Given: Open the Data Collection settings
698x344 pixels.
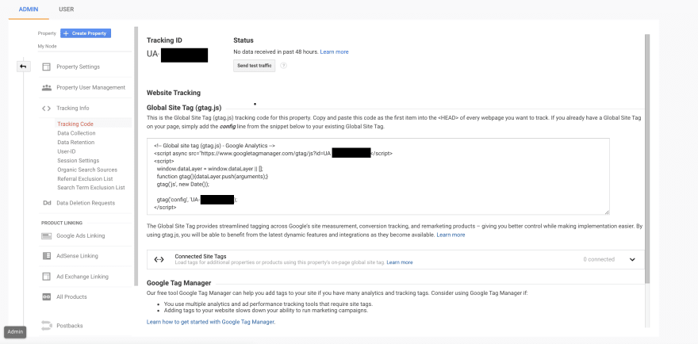Looking at the screenshot, I should [x=76, y=133].
